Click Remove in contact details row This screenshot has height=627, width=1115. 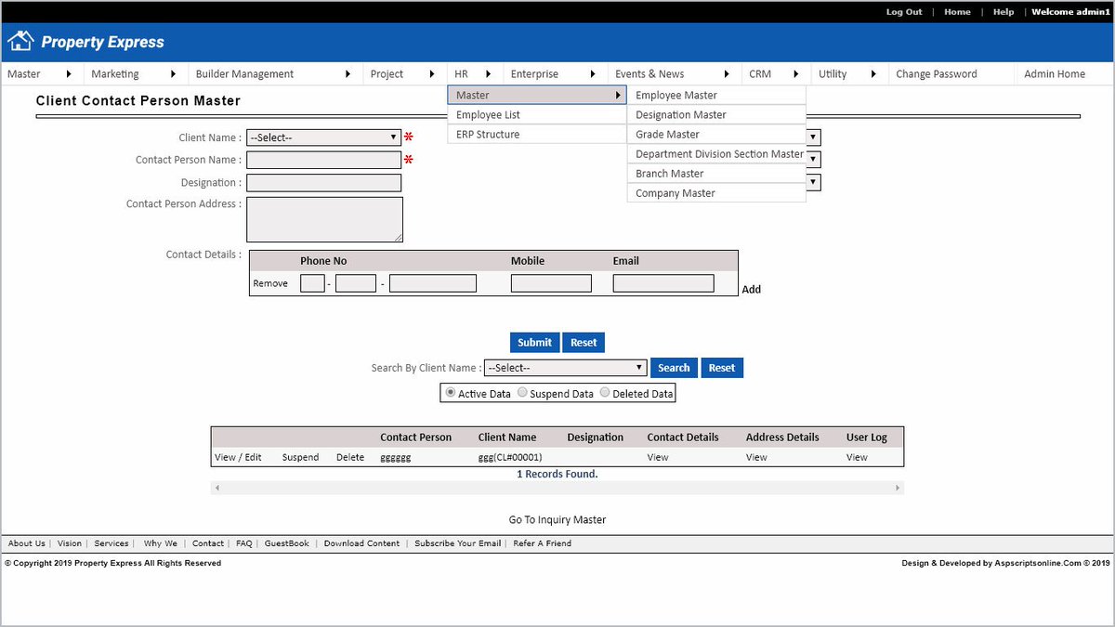[x=270, y=283]
